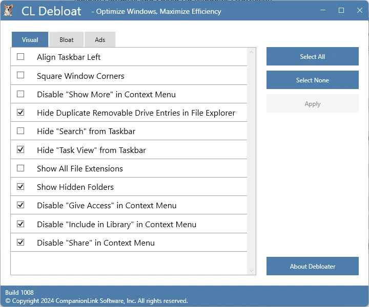Select "Show Hidden Folders" row text

pos(75,187)
